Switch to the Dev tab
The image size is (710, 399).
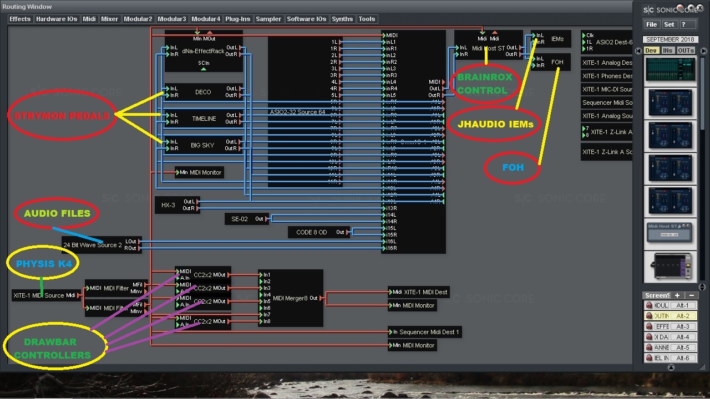(651, 50)
